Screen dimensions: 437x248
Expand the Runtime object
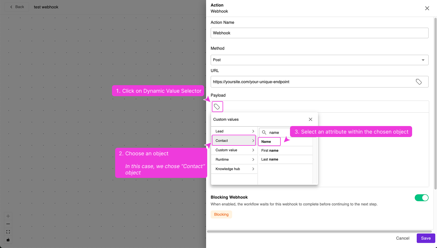pos(234,159)
